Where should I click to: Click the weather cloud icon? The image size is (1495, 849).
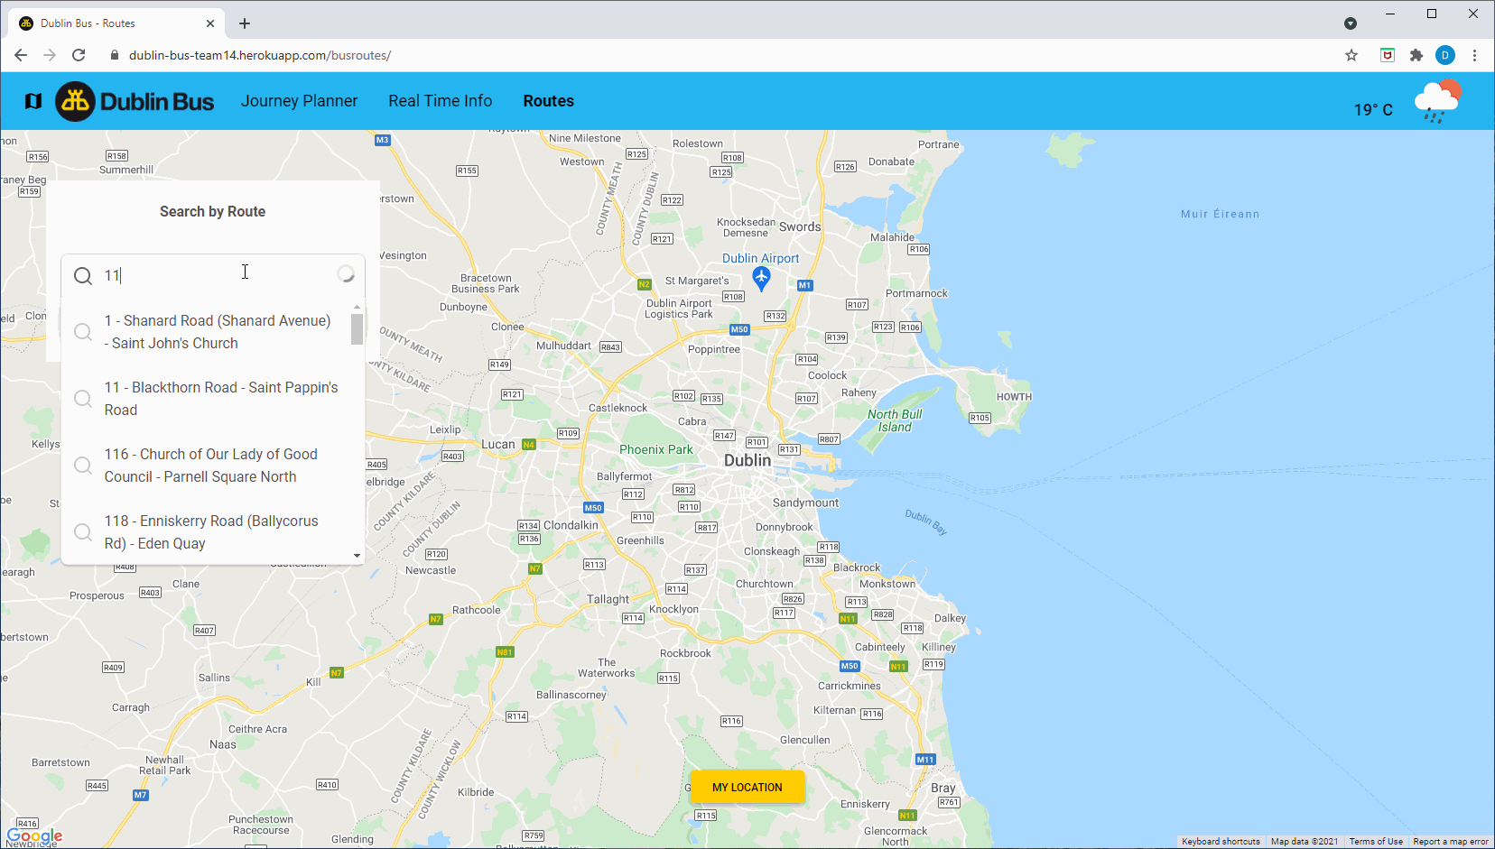[1437, 101]
